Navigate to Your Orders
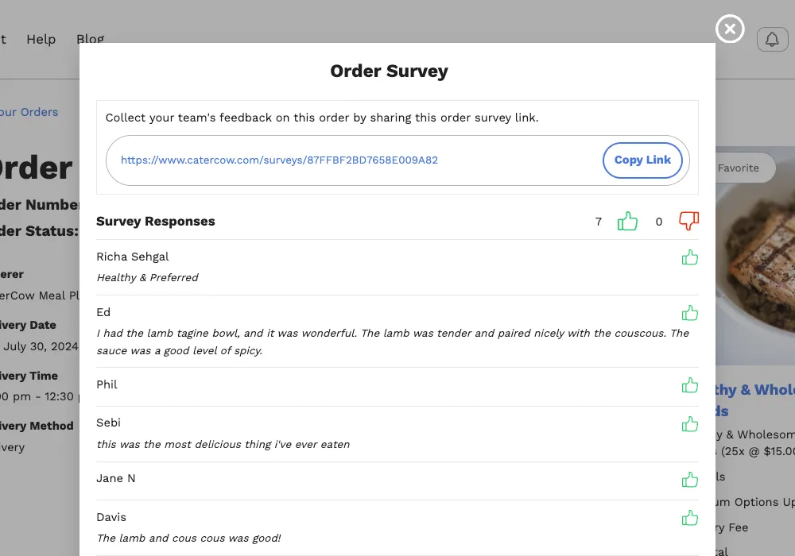This screenshot has height=556, width=795. [29, 112]
